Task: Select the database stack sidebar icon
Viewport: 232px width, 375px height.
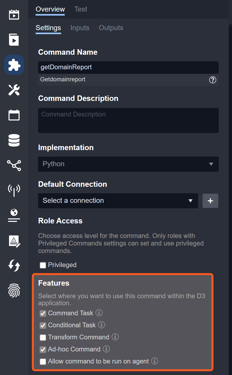Action: (x=14, y=140)
